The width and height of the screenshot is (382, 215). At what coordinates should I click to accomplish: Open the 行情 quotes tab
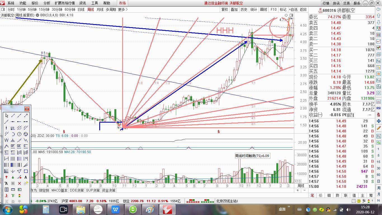(326, 3)
